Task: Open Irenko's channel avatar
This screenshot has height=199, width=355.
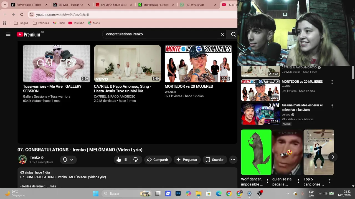Action: pyautogui.click(x=22, y=159)
